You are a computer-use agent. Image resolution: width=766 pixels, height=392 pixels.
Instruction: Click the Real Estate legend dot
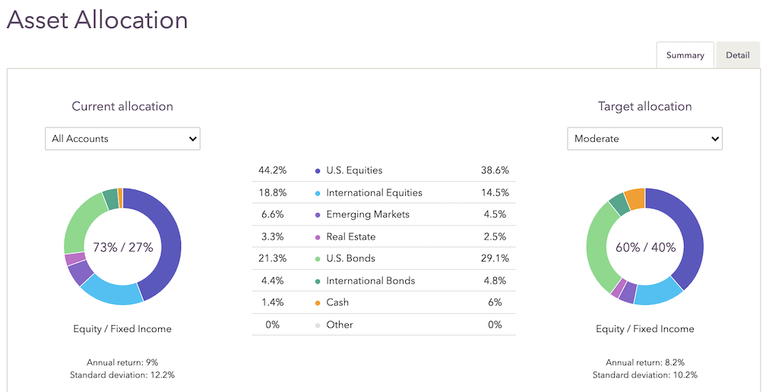(x=318, y=237)
